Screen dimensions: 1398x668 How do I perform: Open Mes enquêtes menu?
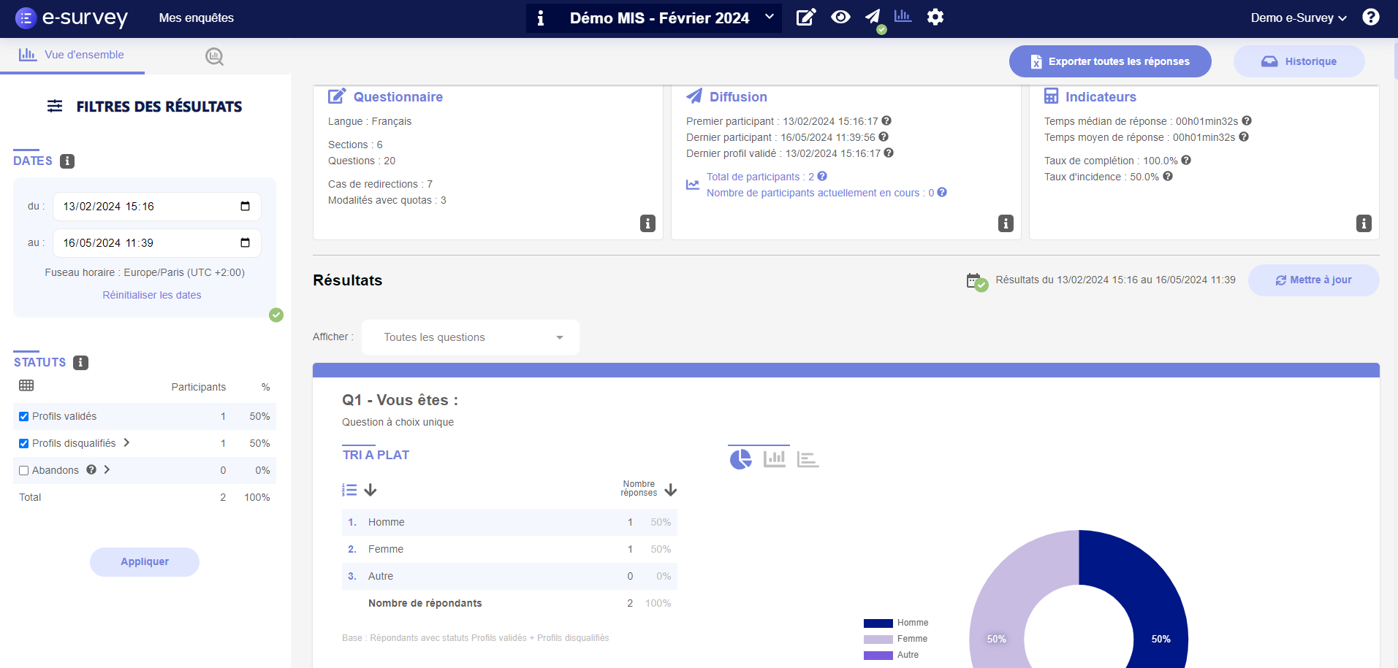[x=196, y=18]
